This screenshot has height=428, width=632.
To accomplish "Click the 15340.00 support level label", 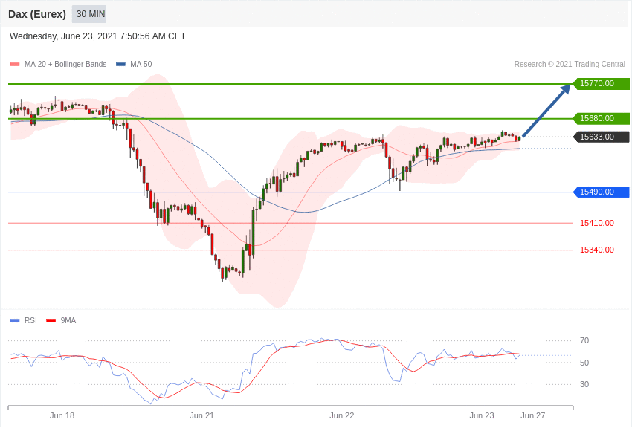I will point(597,250).
